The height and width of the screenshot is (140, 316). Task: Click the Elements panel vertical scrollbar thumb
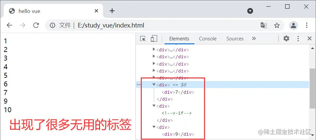click(312, 88)
